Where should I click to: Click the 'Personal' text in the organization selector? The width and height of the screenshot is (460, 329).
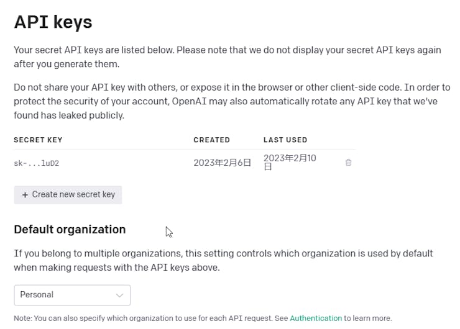(37, 295)
